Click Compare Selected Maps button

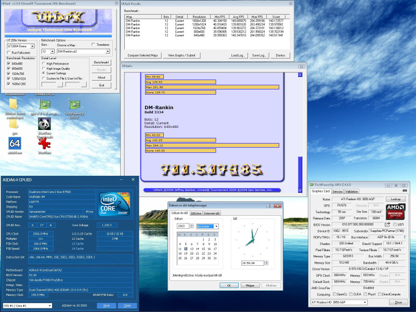tap(142, 55)
